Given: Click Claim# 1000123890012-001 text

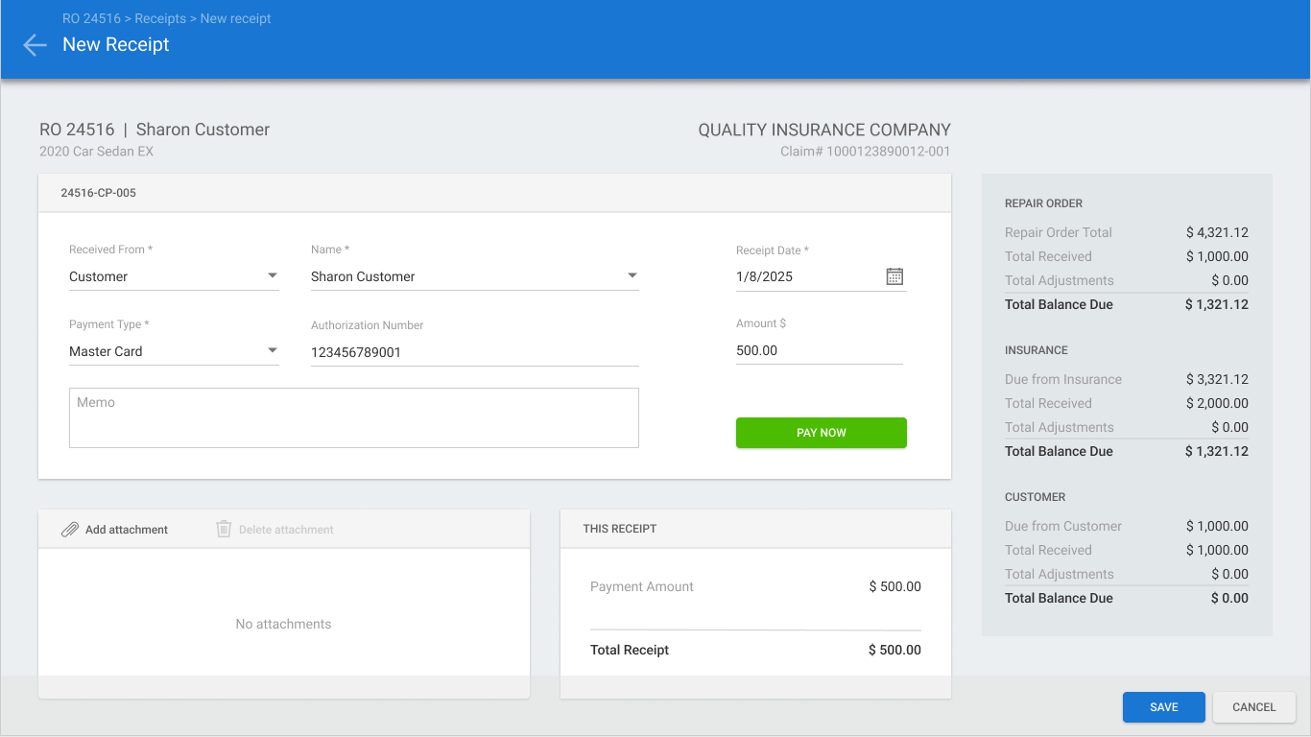Looking at the screenshot, I should tap(865, 152).
